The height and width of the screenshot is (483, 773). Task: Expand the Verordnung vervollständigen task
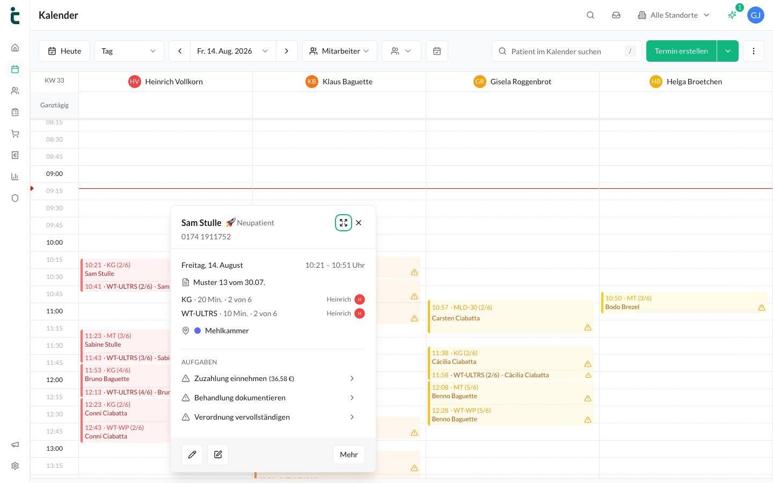[x=273, y=417]
